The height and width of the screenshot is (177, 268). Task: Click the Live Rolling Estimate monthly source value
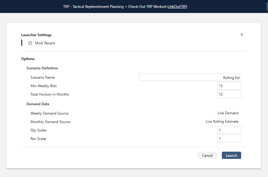point(222,122)
